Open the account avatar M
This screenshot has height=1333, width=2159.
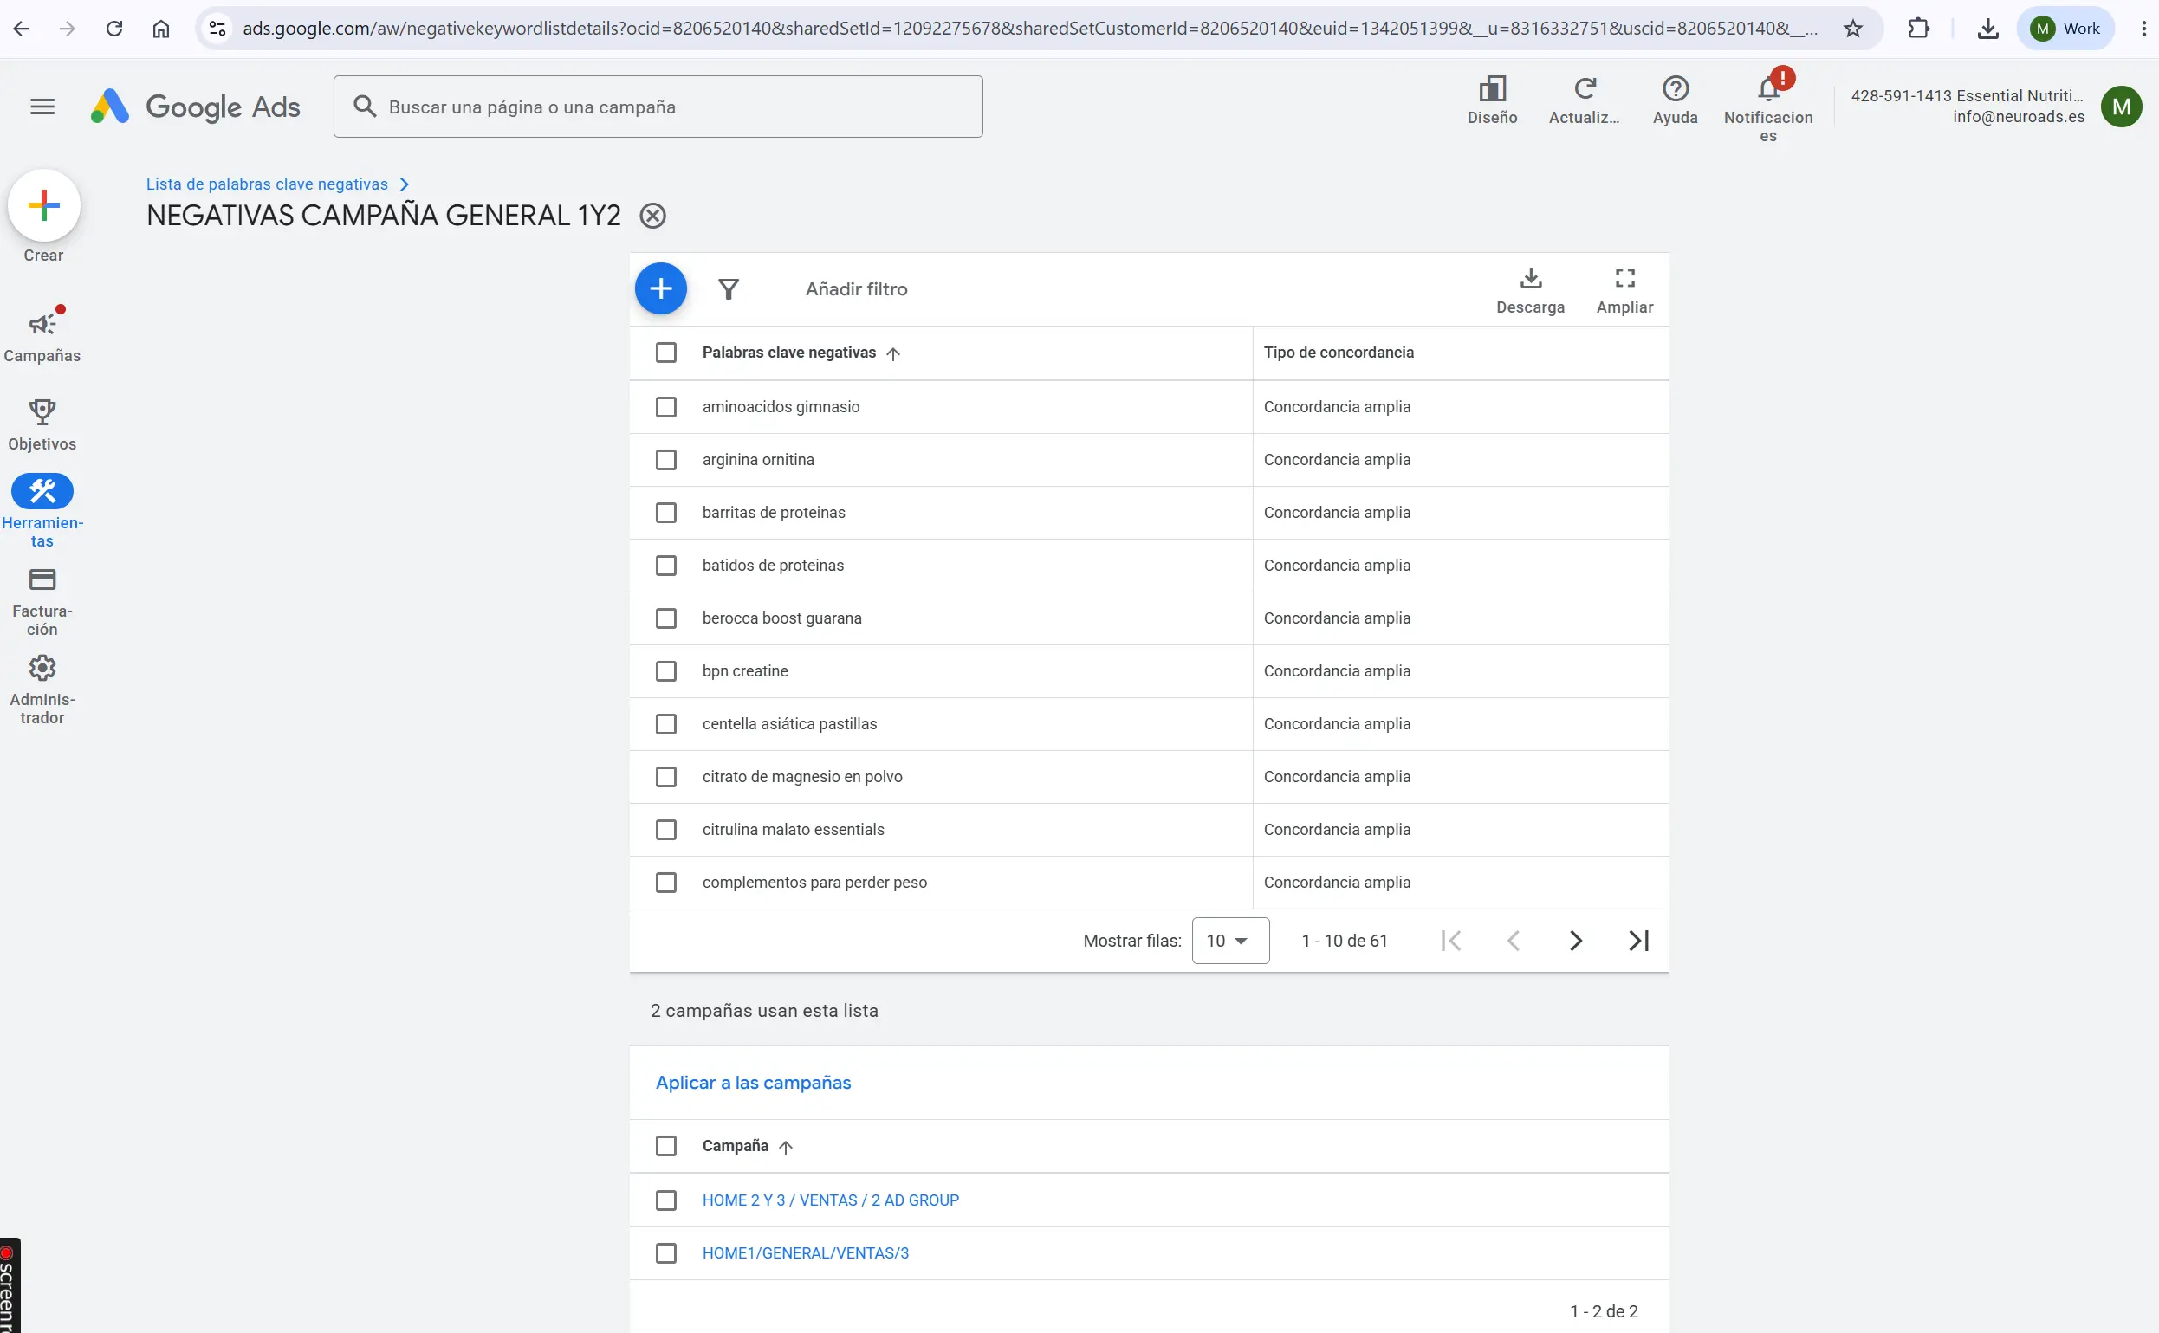(x=2121, y=107)
